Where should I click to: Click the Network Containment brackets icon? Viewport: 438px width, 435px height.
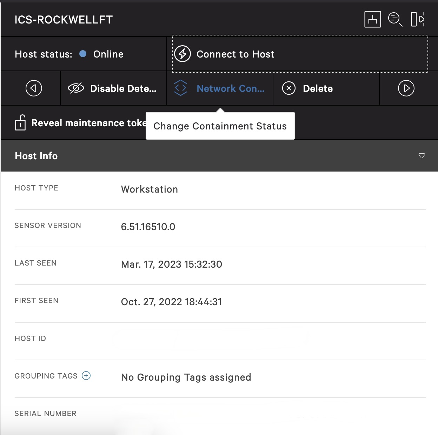[x=180, y=88]
